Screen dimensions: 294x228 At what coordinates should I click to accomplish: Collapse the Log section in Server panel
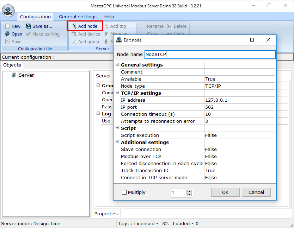(x=98, y=113)
